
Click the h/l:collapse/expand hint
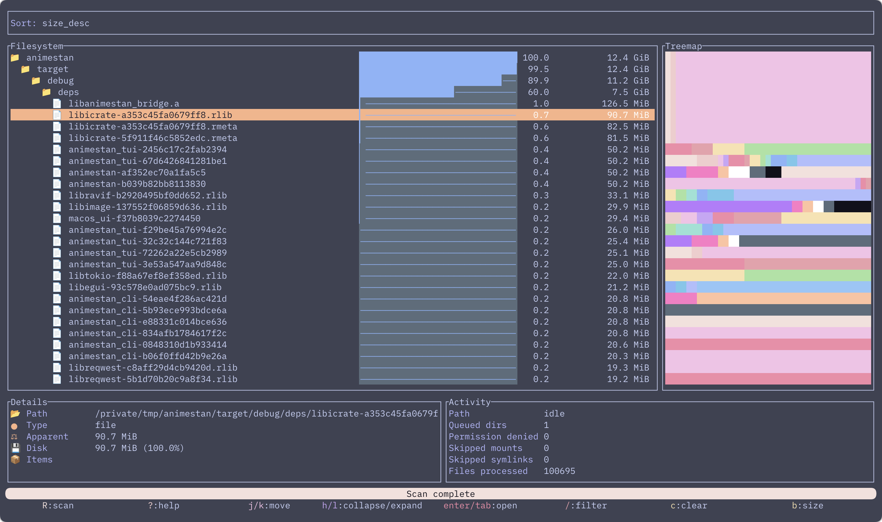tap(372, 506)
